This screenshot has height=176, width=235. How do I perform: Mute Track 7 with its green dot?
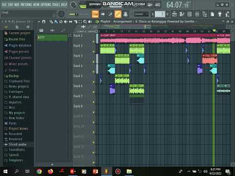pyautogui.click(x=94, y=102)
